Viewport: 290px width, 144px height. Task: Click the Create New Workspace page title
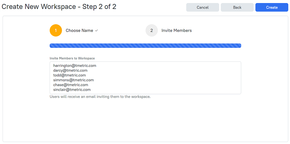pyautogui.click(x=59, y=7)
